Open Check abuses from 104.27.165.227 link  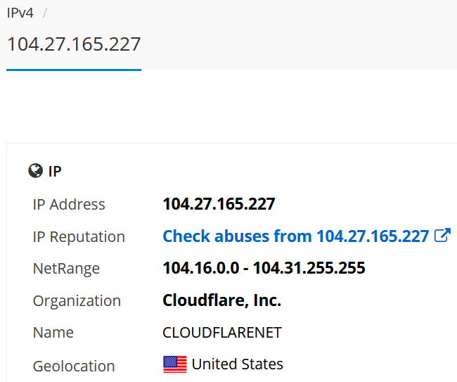[296, 236]
